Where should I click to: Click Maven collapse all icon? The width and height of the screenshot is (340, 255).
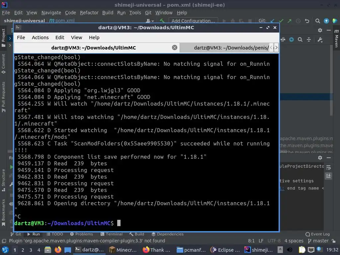[309, 40]
